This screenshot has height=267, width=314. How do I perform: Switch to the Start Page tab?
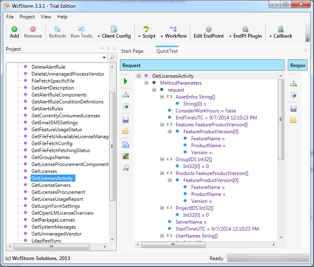coord(132,51)
